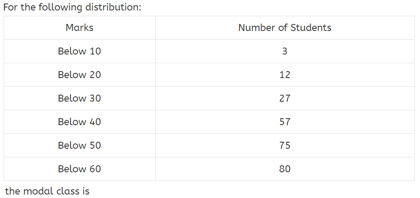
Task: Click the student count value 57
Action: tap(285, 122)
